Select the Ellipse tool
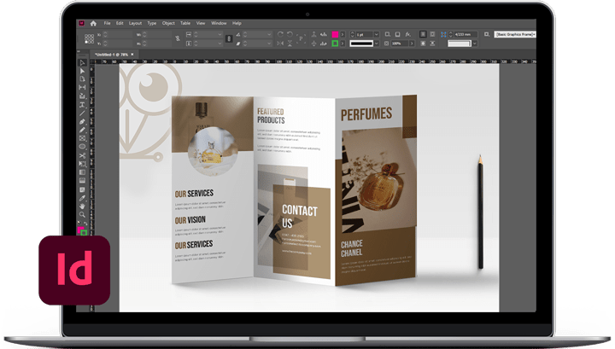Screen dimensions: 615x349 (82, 147)
